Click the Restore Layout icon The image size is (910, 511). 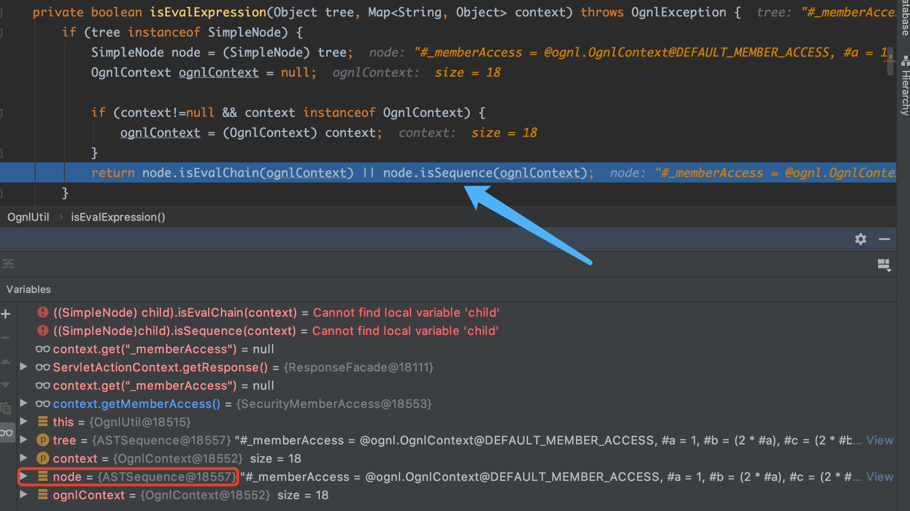pyautogui.click(x=884, y=265)
